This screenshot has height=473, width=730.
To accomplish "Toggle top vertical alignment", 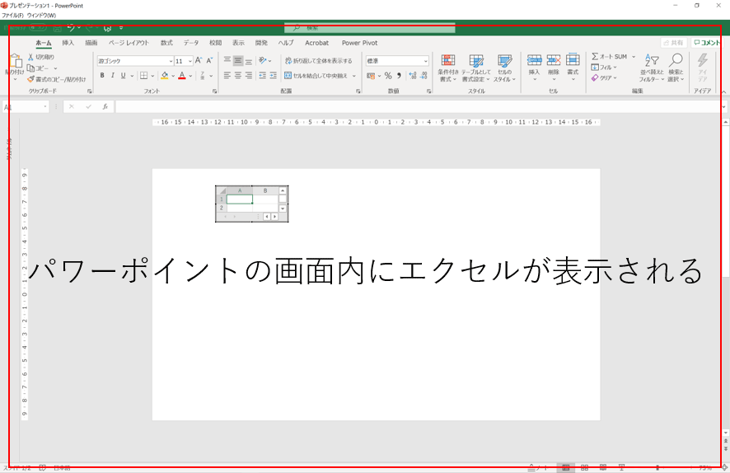I will [227, 60].
